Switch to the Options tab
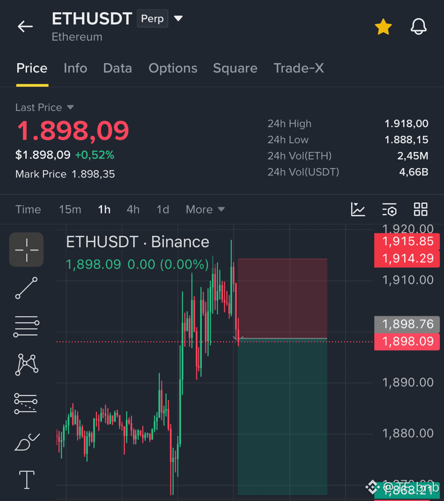This screenshot has height=501, width=444. pos(173,68)
